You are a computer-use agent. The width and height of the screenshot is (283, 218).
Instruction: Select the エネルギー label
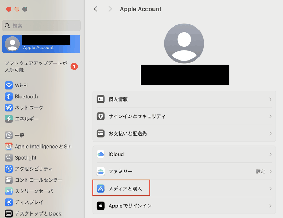(27, 119)
